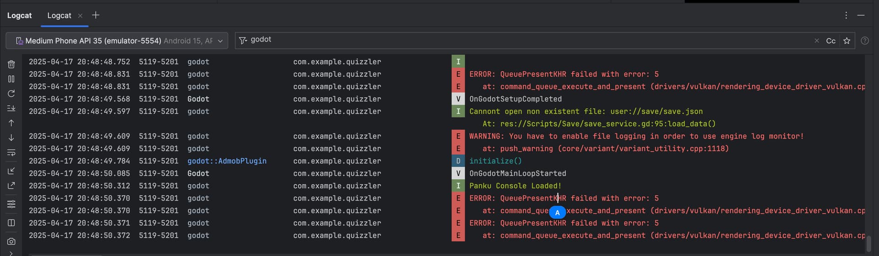
Task: Click the OnGodotMainLoopStarted message
Action: tap(518, 173)
